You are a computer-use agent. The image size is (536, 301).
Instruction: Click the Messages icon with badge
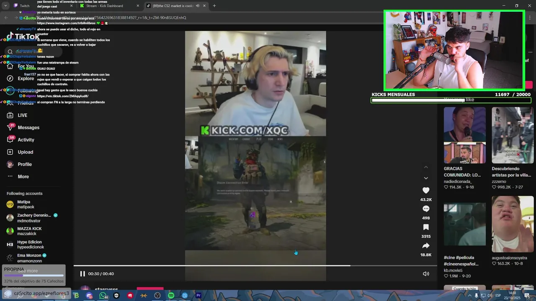[10, 128]
